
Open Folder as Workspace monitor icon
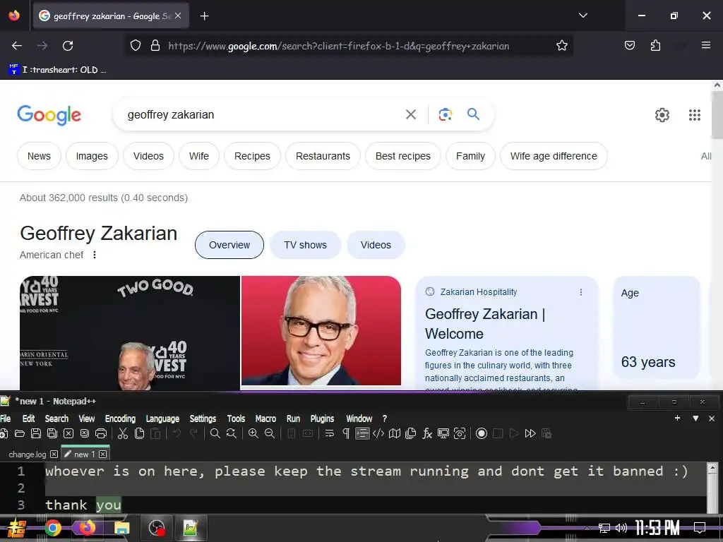443,433
